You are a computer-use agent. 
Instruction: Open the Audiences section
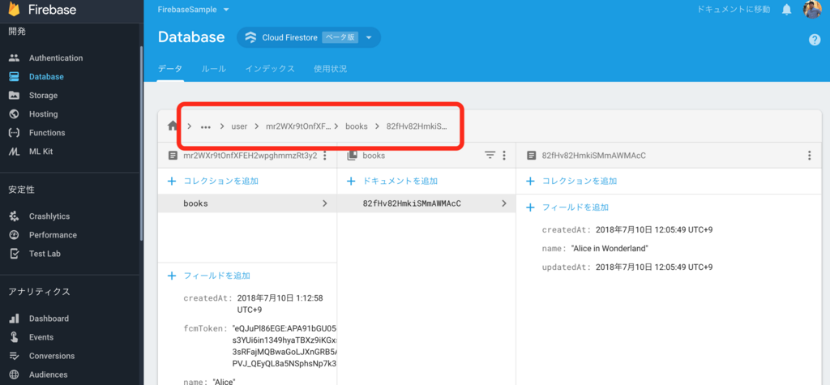48,374
